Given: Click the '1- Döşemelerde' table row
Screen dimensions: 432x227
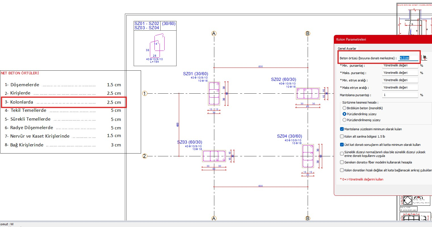Looking at the screenshot, I should [x=63, y=85].
